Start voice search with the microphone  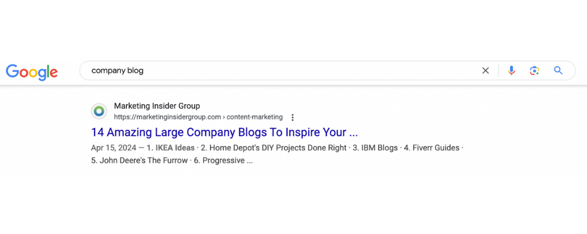[x=511, y=71]
